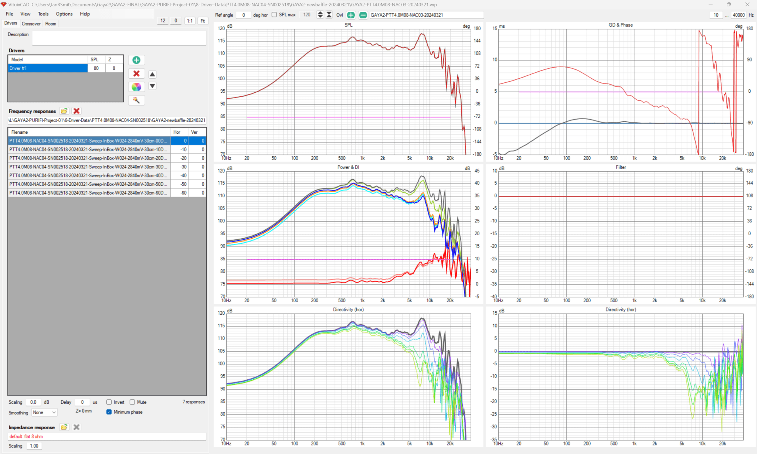
Task: Uncheck the Minimum phase checkbox
Action: coord(109,412)
